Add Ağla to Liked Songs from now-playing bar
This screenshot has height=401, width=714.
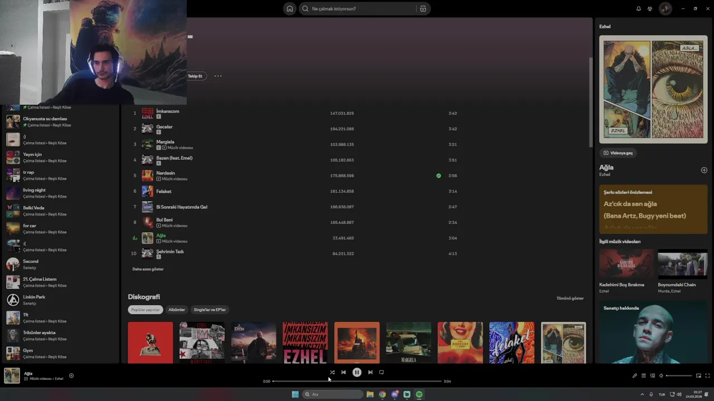(71, 375)
